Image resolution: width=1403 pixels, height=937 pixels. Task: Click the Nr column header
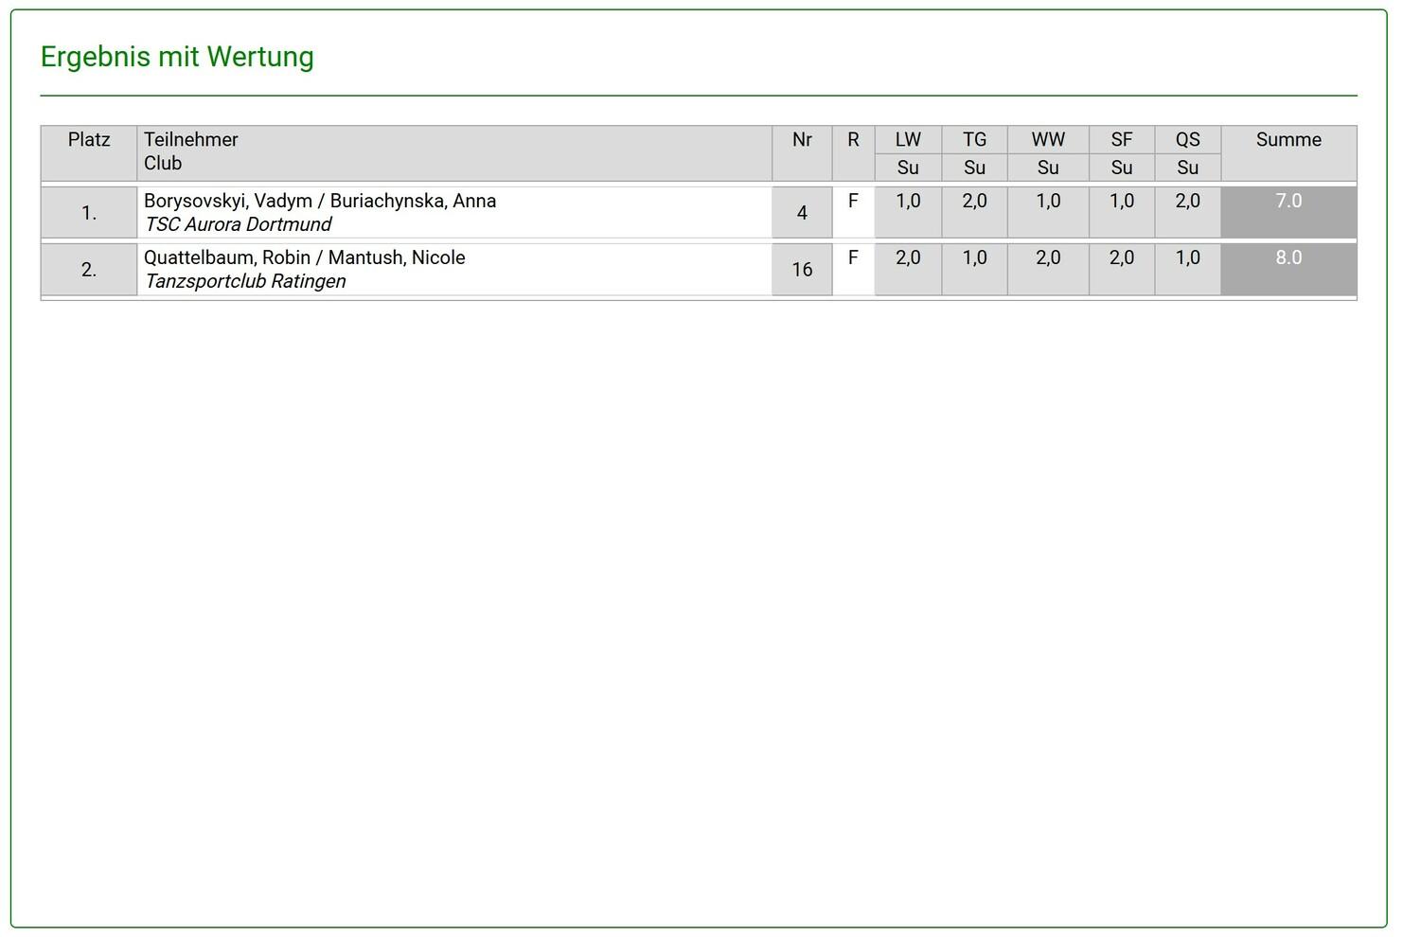point(802,140)
